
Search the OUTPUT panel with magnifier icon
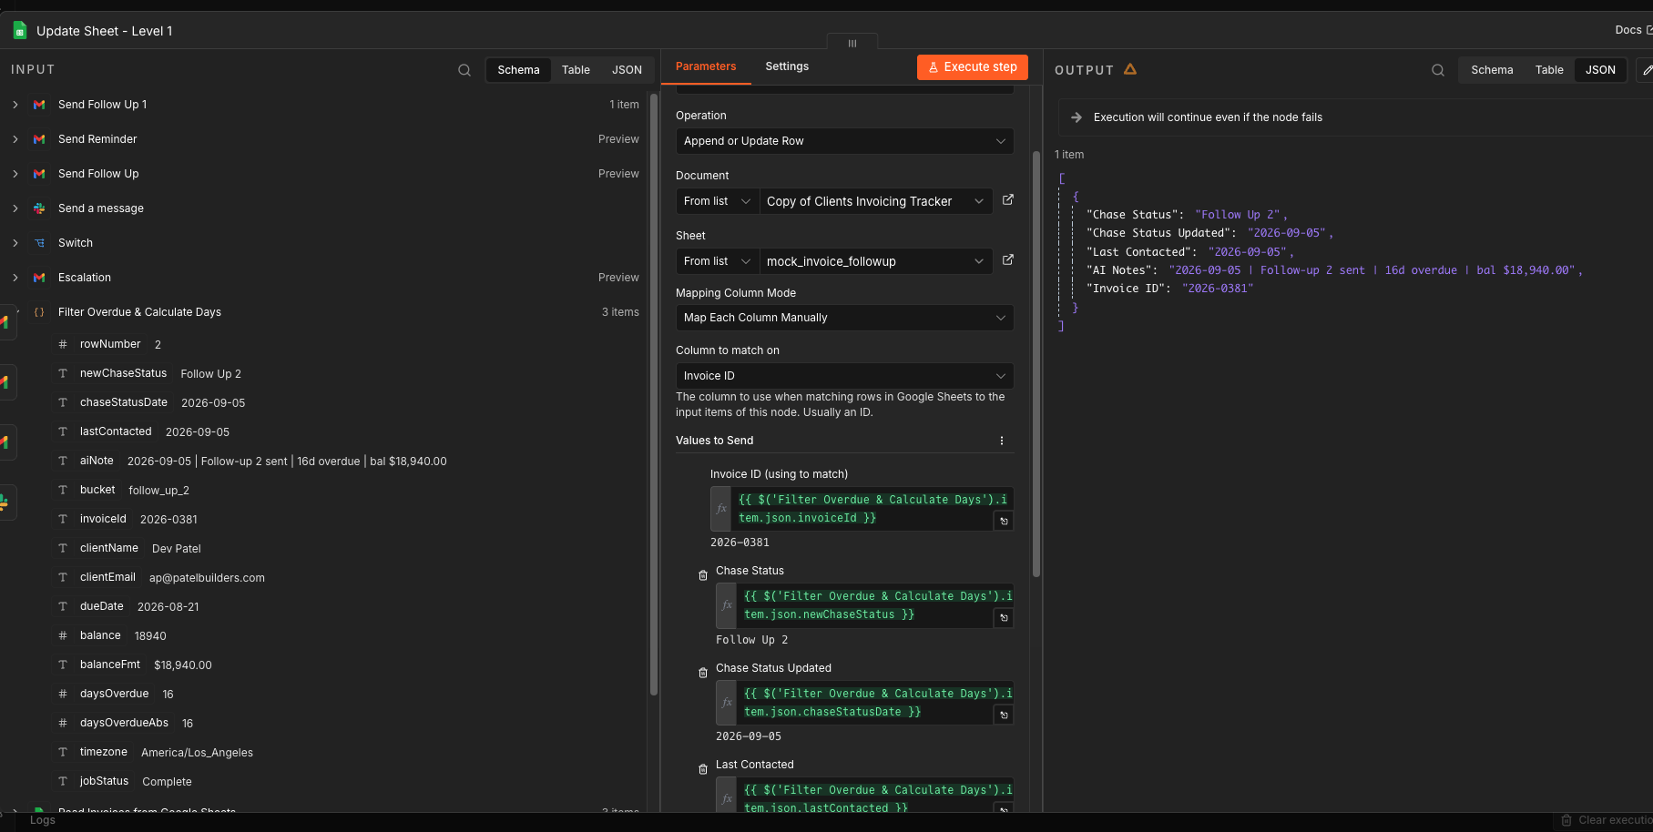[x=1438, y=70]
